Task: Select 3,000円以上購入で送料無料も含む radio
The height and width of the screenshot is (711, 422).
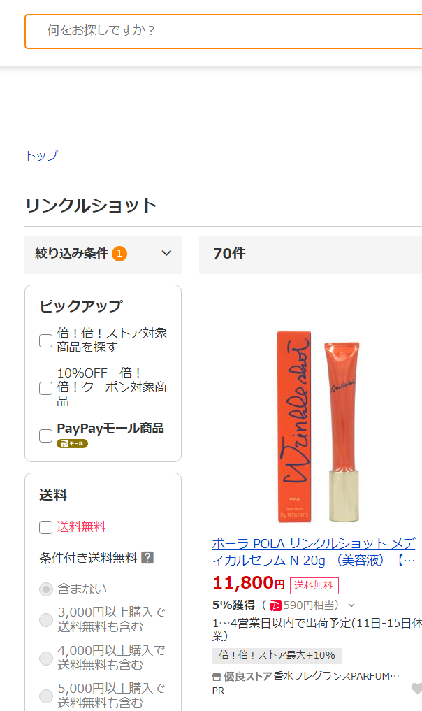Action: (x=46, y=619)
